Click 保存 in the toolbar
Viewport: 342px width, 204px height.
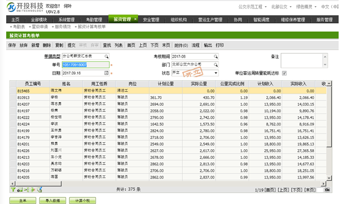pos(12,45)
